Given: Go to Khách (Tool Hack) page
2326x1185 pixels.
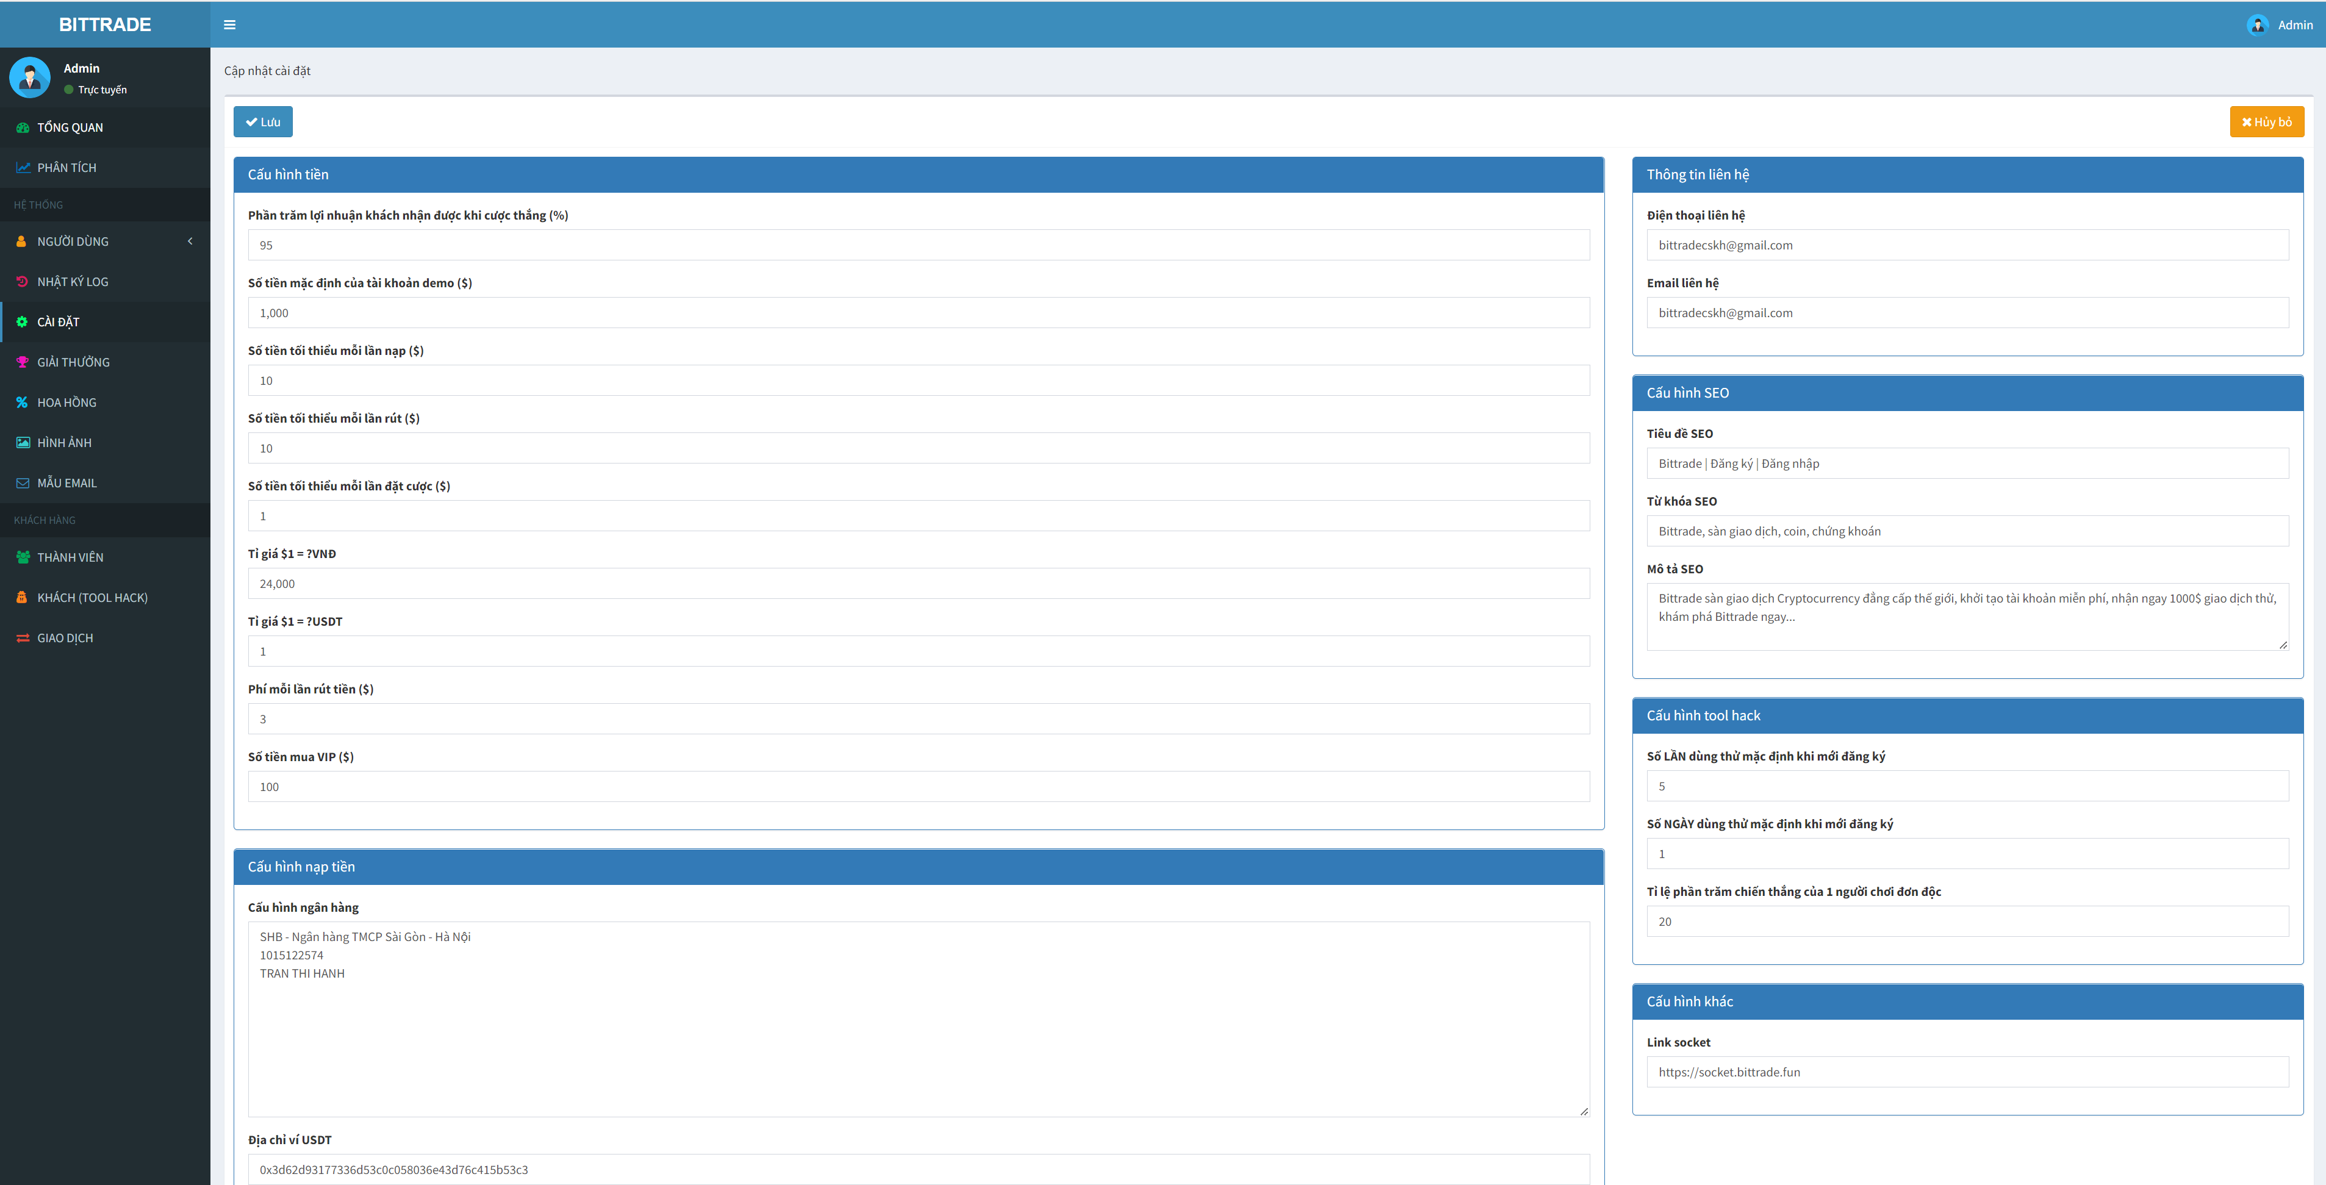Looking at the screenshot, I should point(92,598).
